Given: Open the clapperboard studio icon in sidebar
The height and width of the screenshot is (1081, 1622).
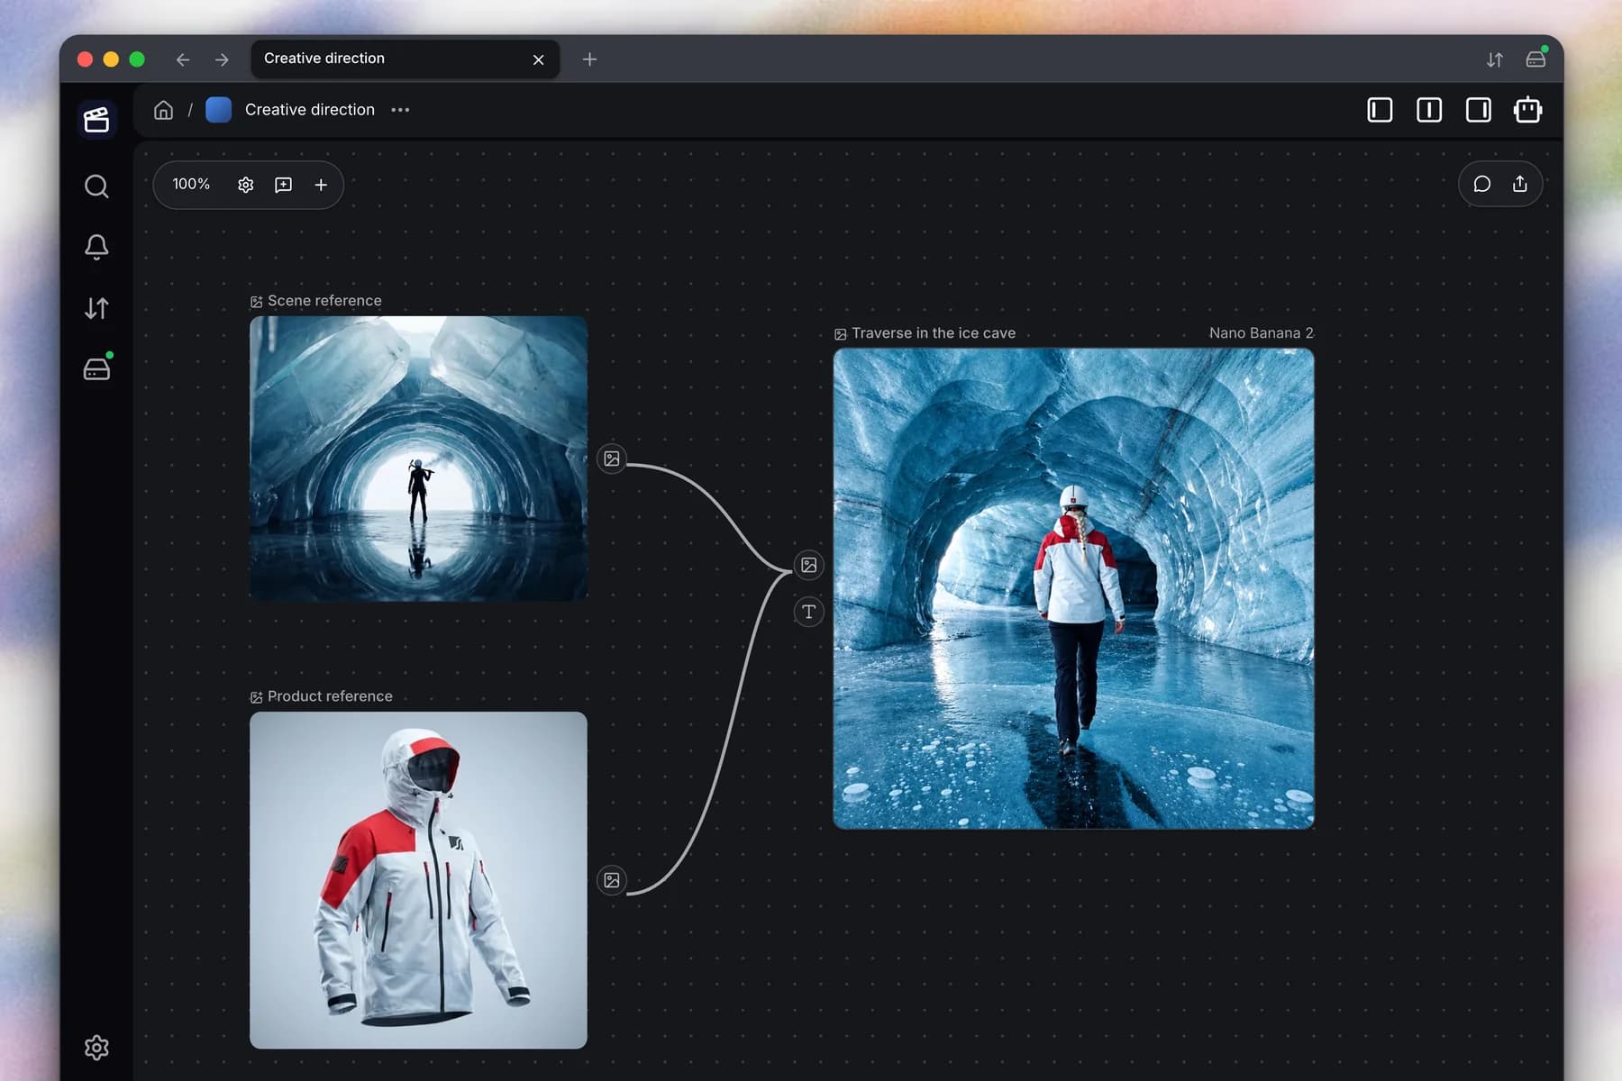Looking at the screenshot, I should [96, 120].
